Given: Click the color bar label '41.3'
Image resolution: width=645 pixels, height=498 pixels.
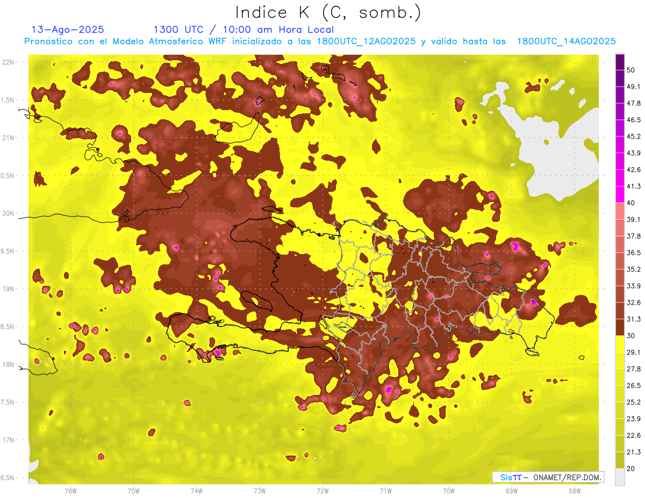Looking at the screenshot, I should coord(634,186).
